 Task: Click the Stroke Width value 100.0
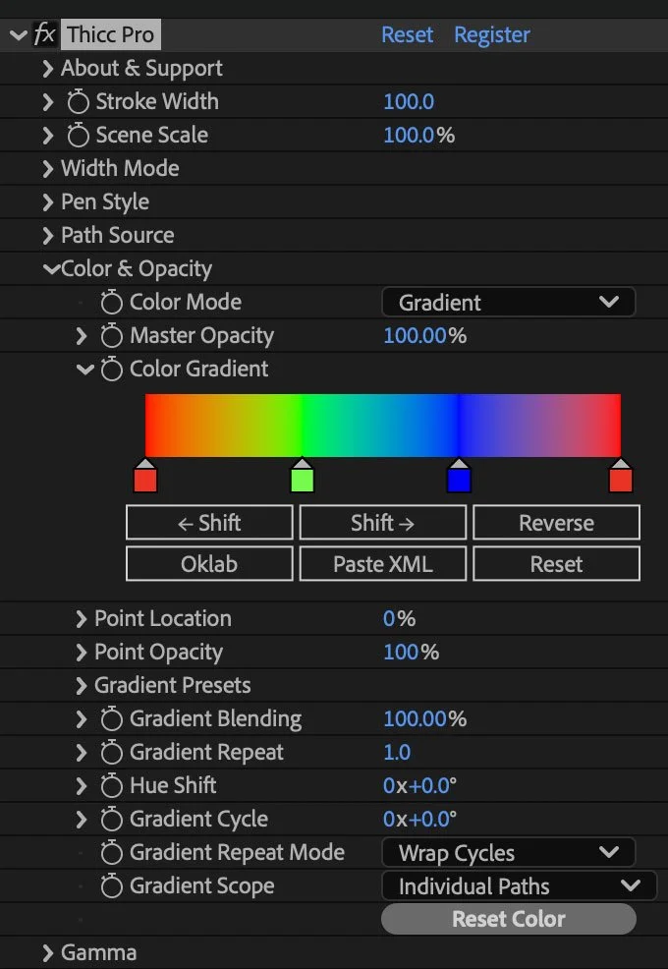pos(409,101)
